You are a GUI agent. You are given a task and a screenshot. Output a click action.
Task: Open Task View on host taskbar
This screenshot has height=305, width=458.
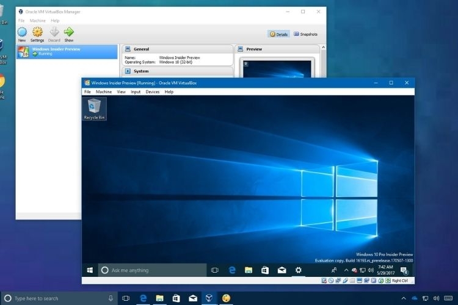[126, 298]
